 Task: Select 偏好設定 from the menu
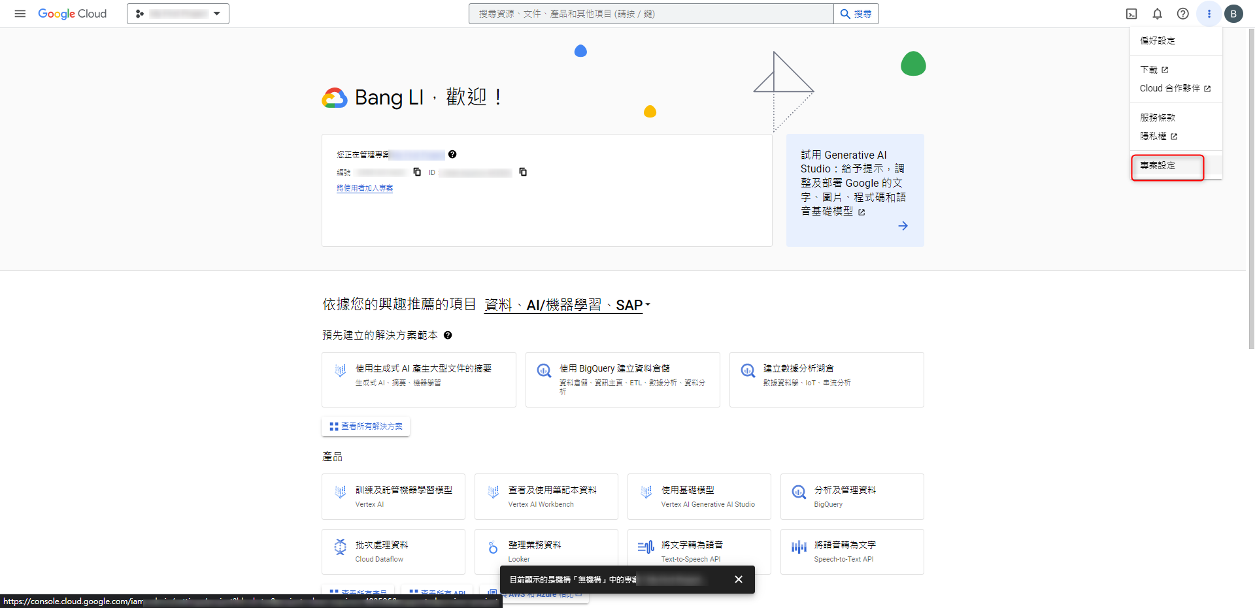pyautogui.click(x=1176, y=40)
